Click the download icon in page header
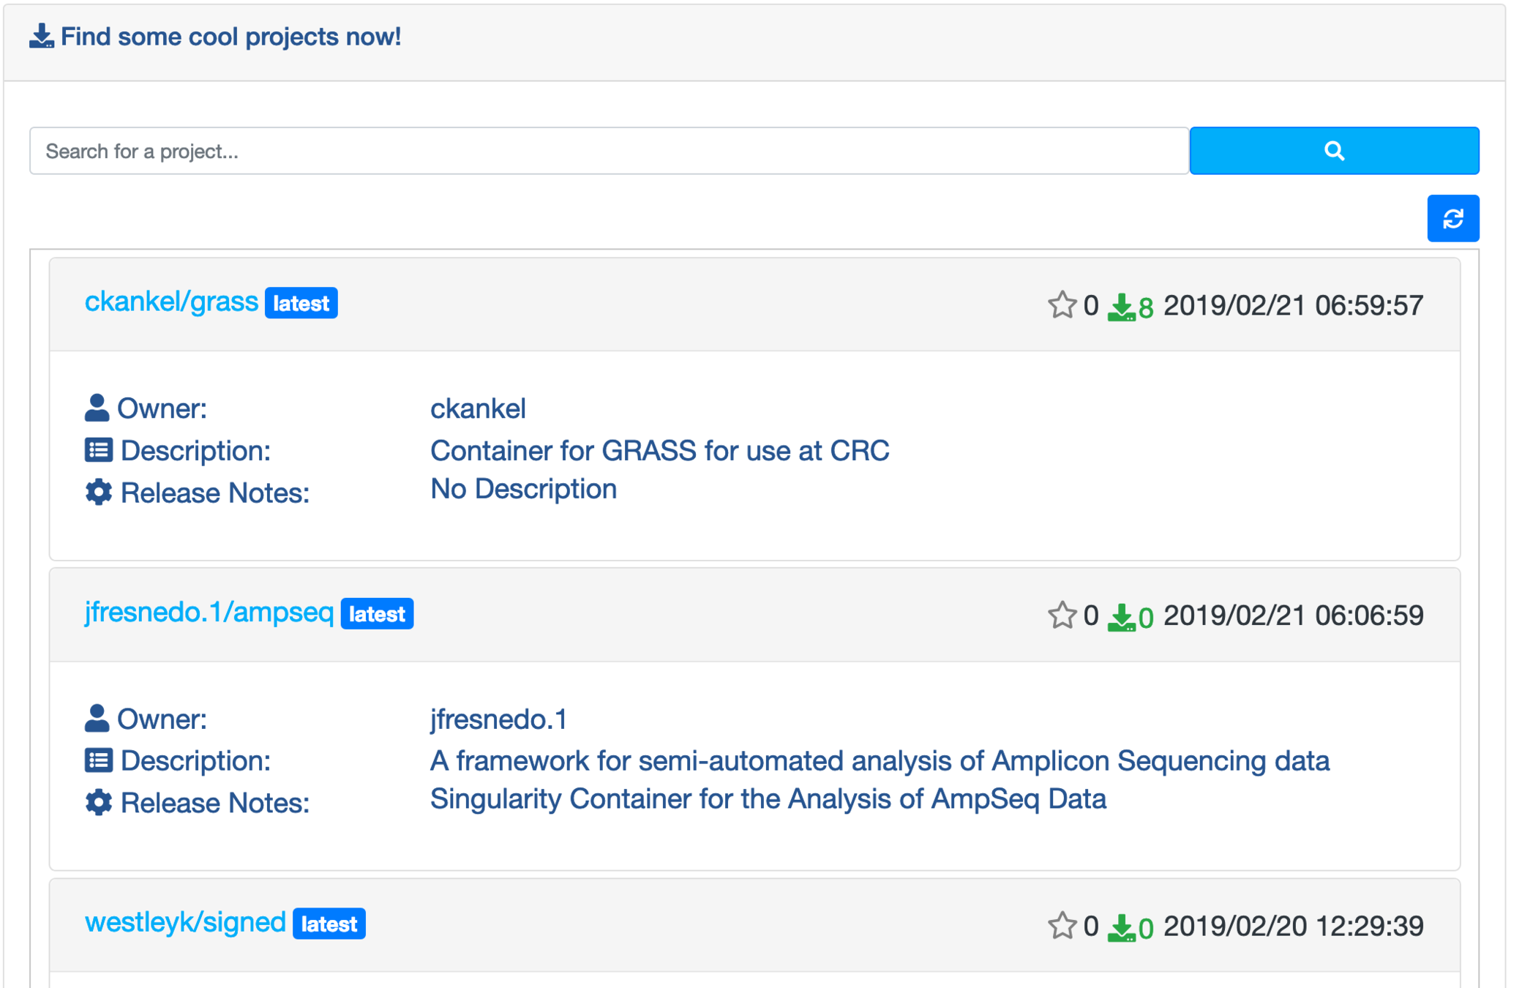The height and width of the screenshot is (988, 1522). point(42,36)
